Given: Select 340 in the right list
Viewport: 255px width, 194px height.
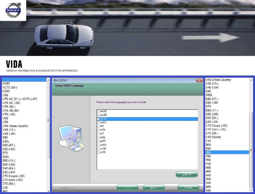Looking at the screenshot, I should click(x=227, y=183).
